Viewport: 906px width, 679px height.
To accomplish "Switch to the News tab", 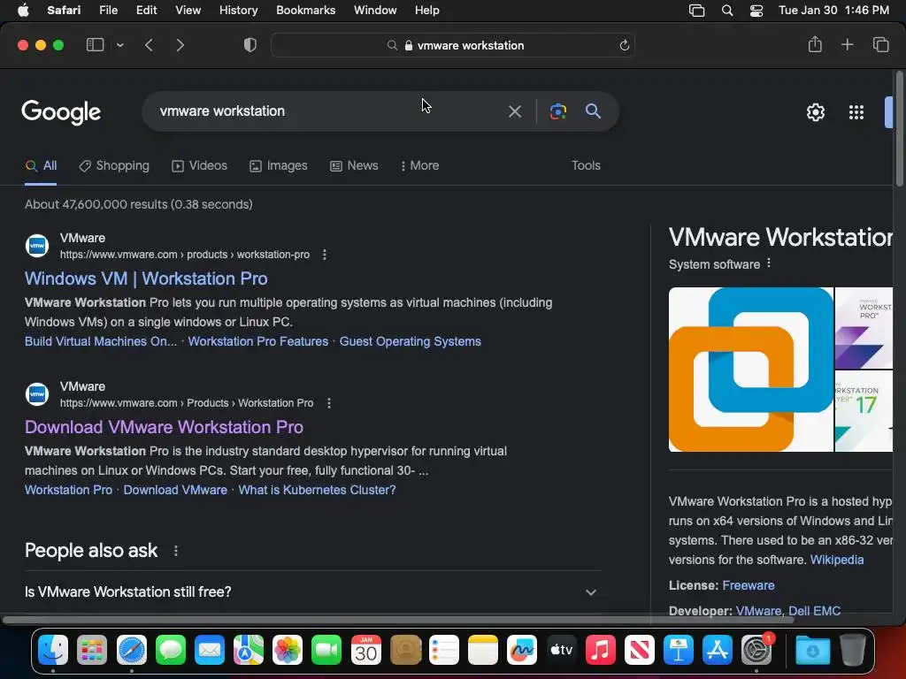I will (354, 165).
